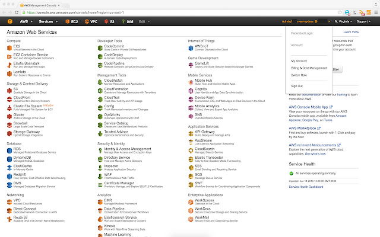Open the Device Farm service link
The image size is (380, 237).
[x=204, y=97]
